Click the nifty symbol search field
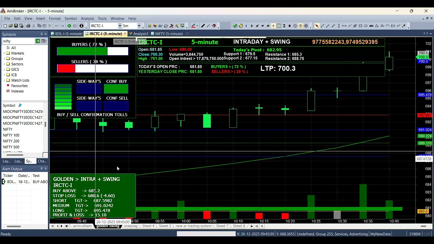This screenshot has width=434, height=244. tap(18, 41)
